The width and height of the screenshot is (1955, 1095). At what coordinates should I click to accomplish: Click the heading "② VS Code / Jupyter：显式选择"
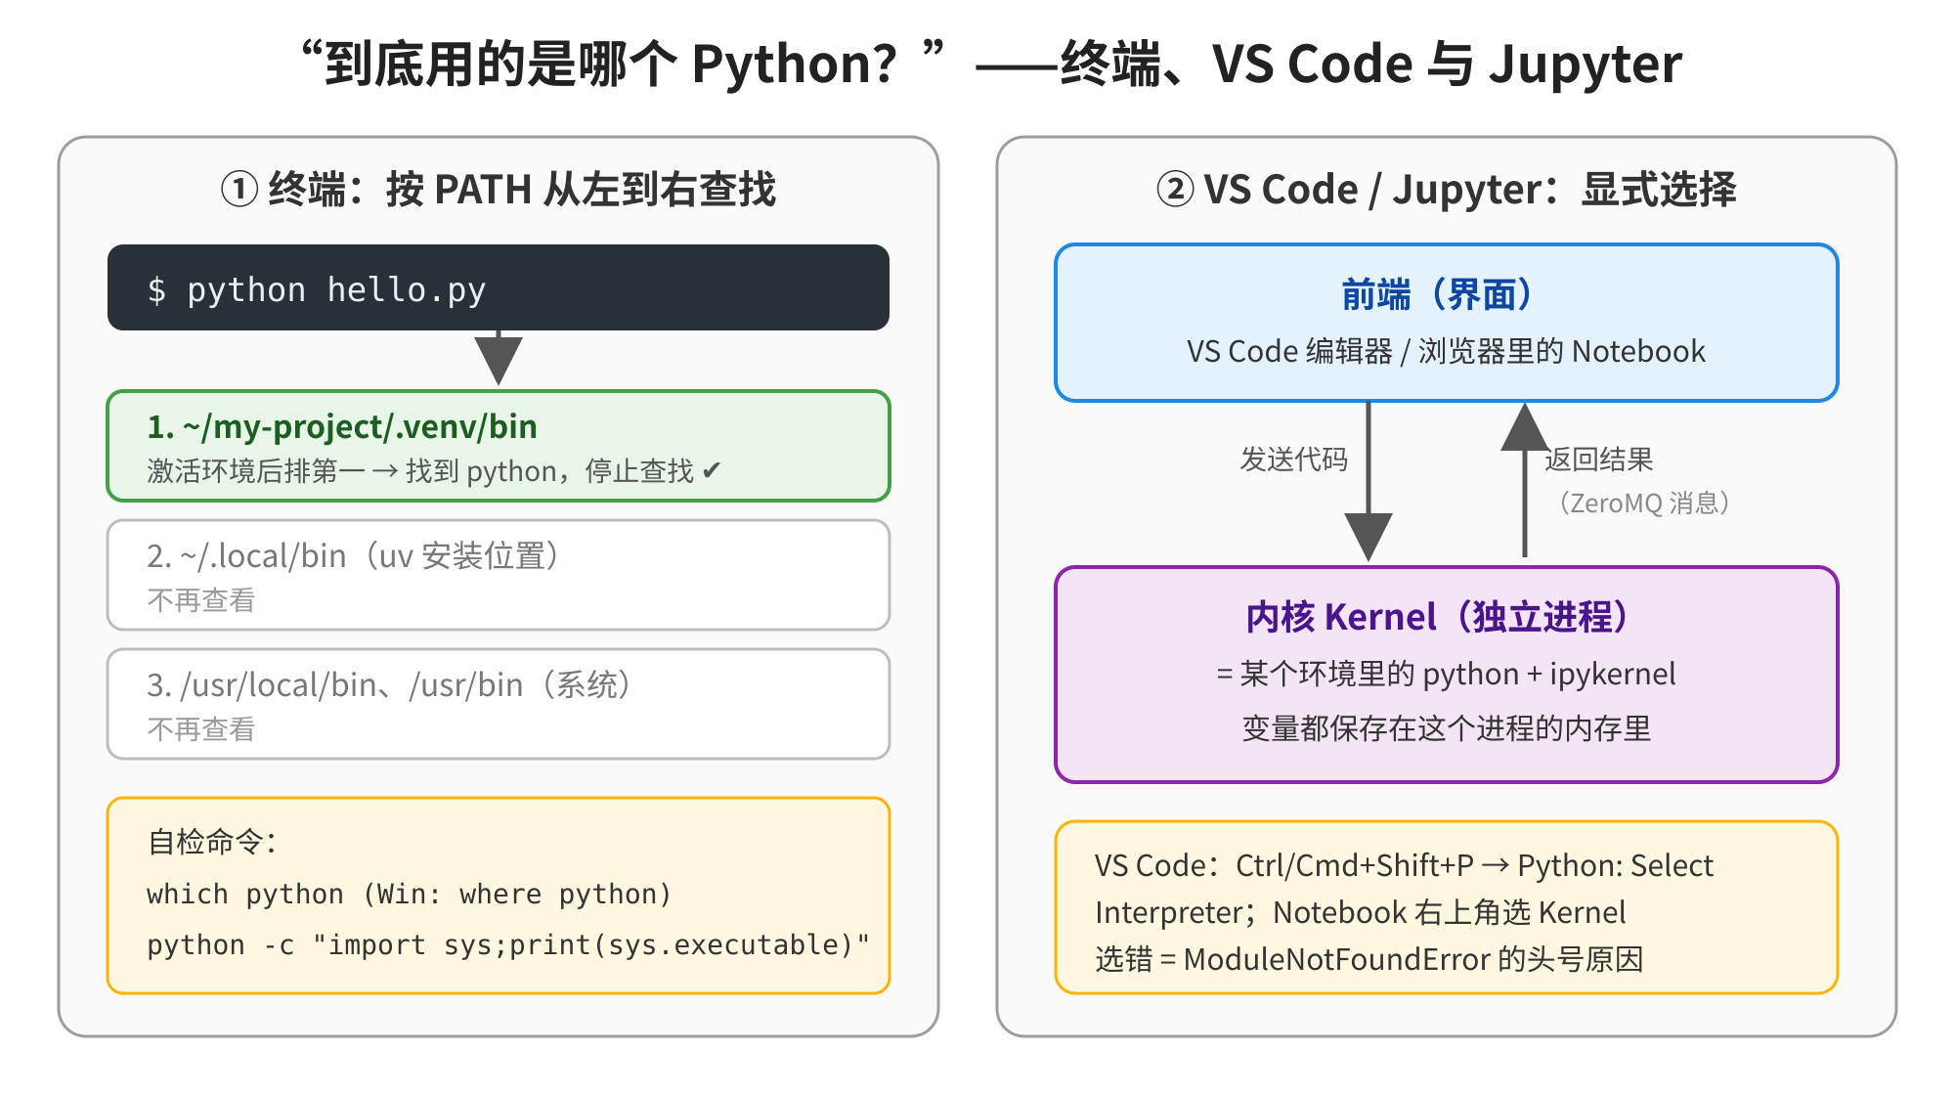pos(1447,190)
